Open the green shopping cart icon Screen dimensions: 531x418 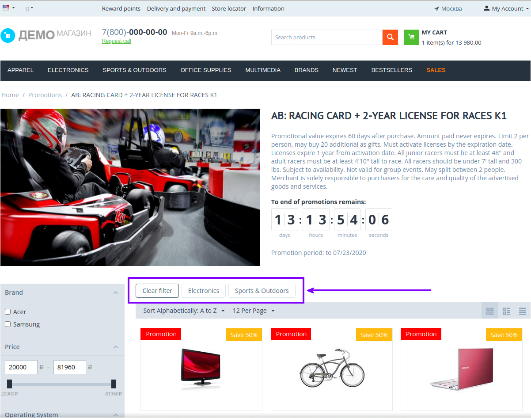tap(411, 38)
